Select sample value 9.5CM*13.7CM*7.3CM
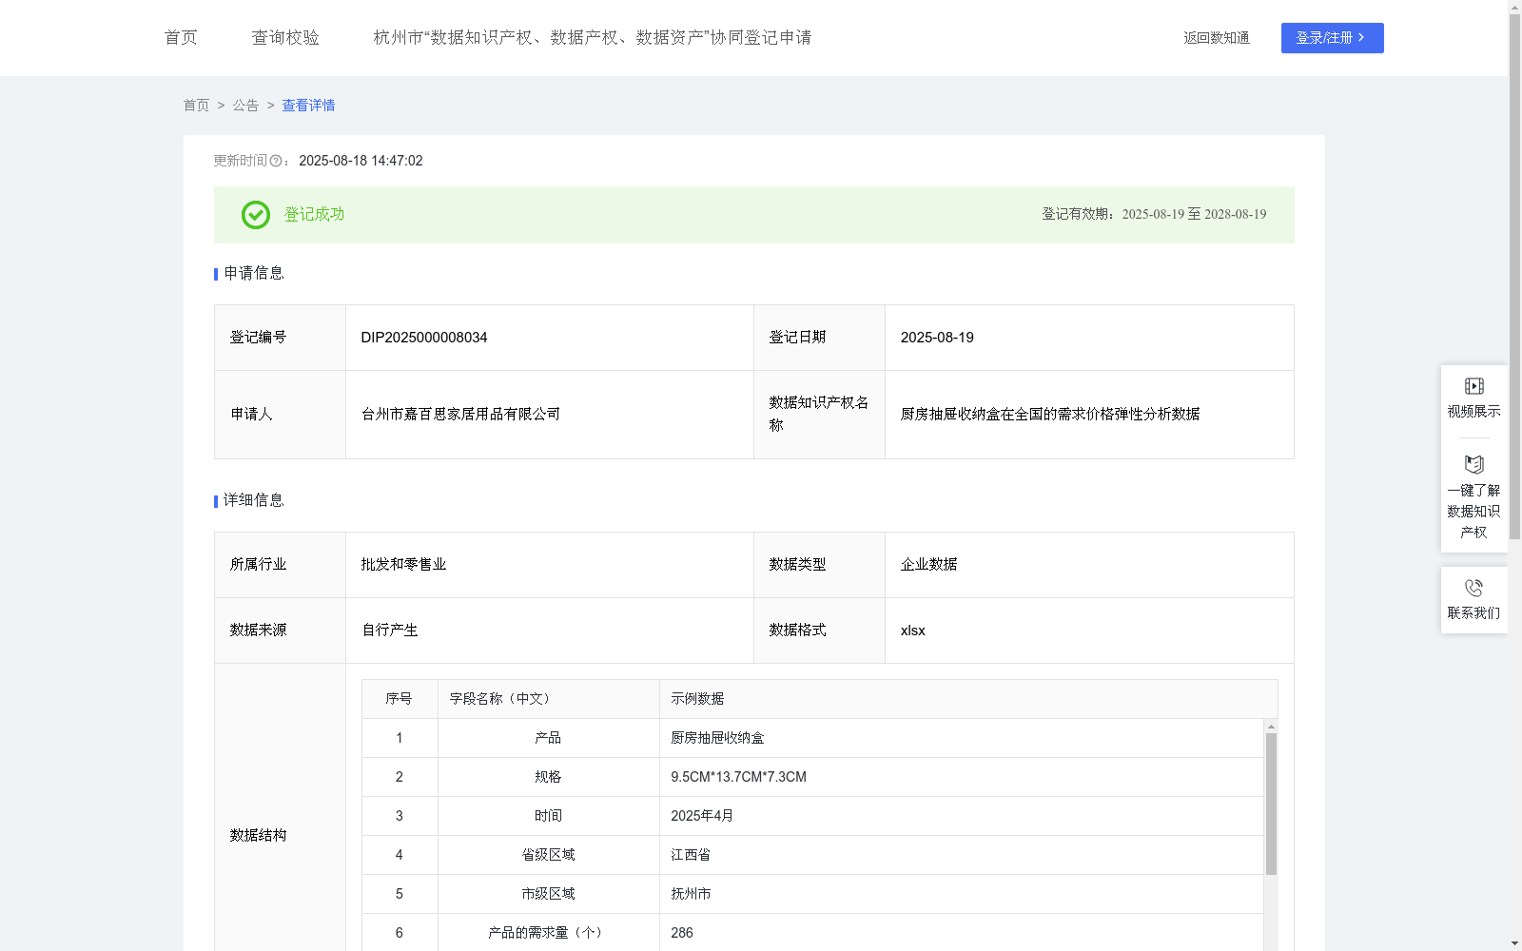This screenshot has width=1522, height=951. click(x=738, y=777)
